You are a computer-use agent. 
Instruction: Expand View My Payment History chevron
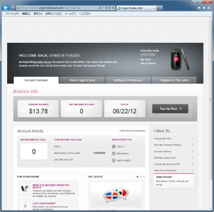pyautogui.click(x=192, y=145)
